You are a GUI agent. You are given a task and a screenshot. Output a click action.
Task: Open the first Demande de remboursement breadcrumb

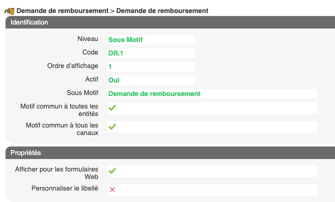62,10
